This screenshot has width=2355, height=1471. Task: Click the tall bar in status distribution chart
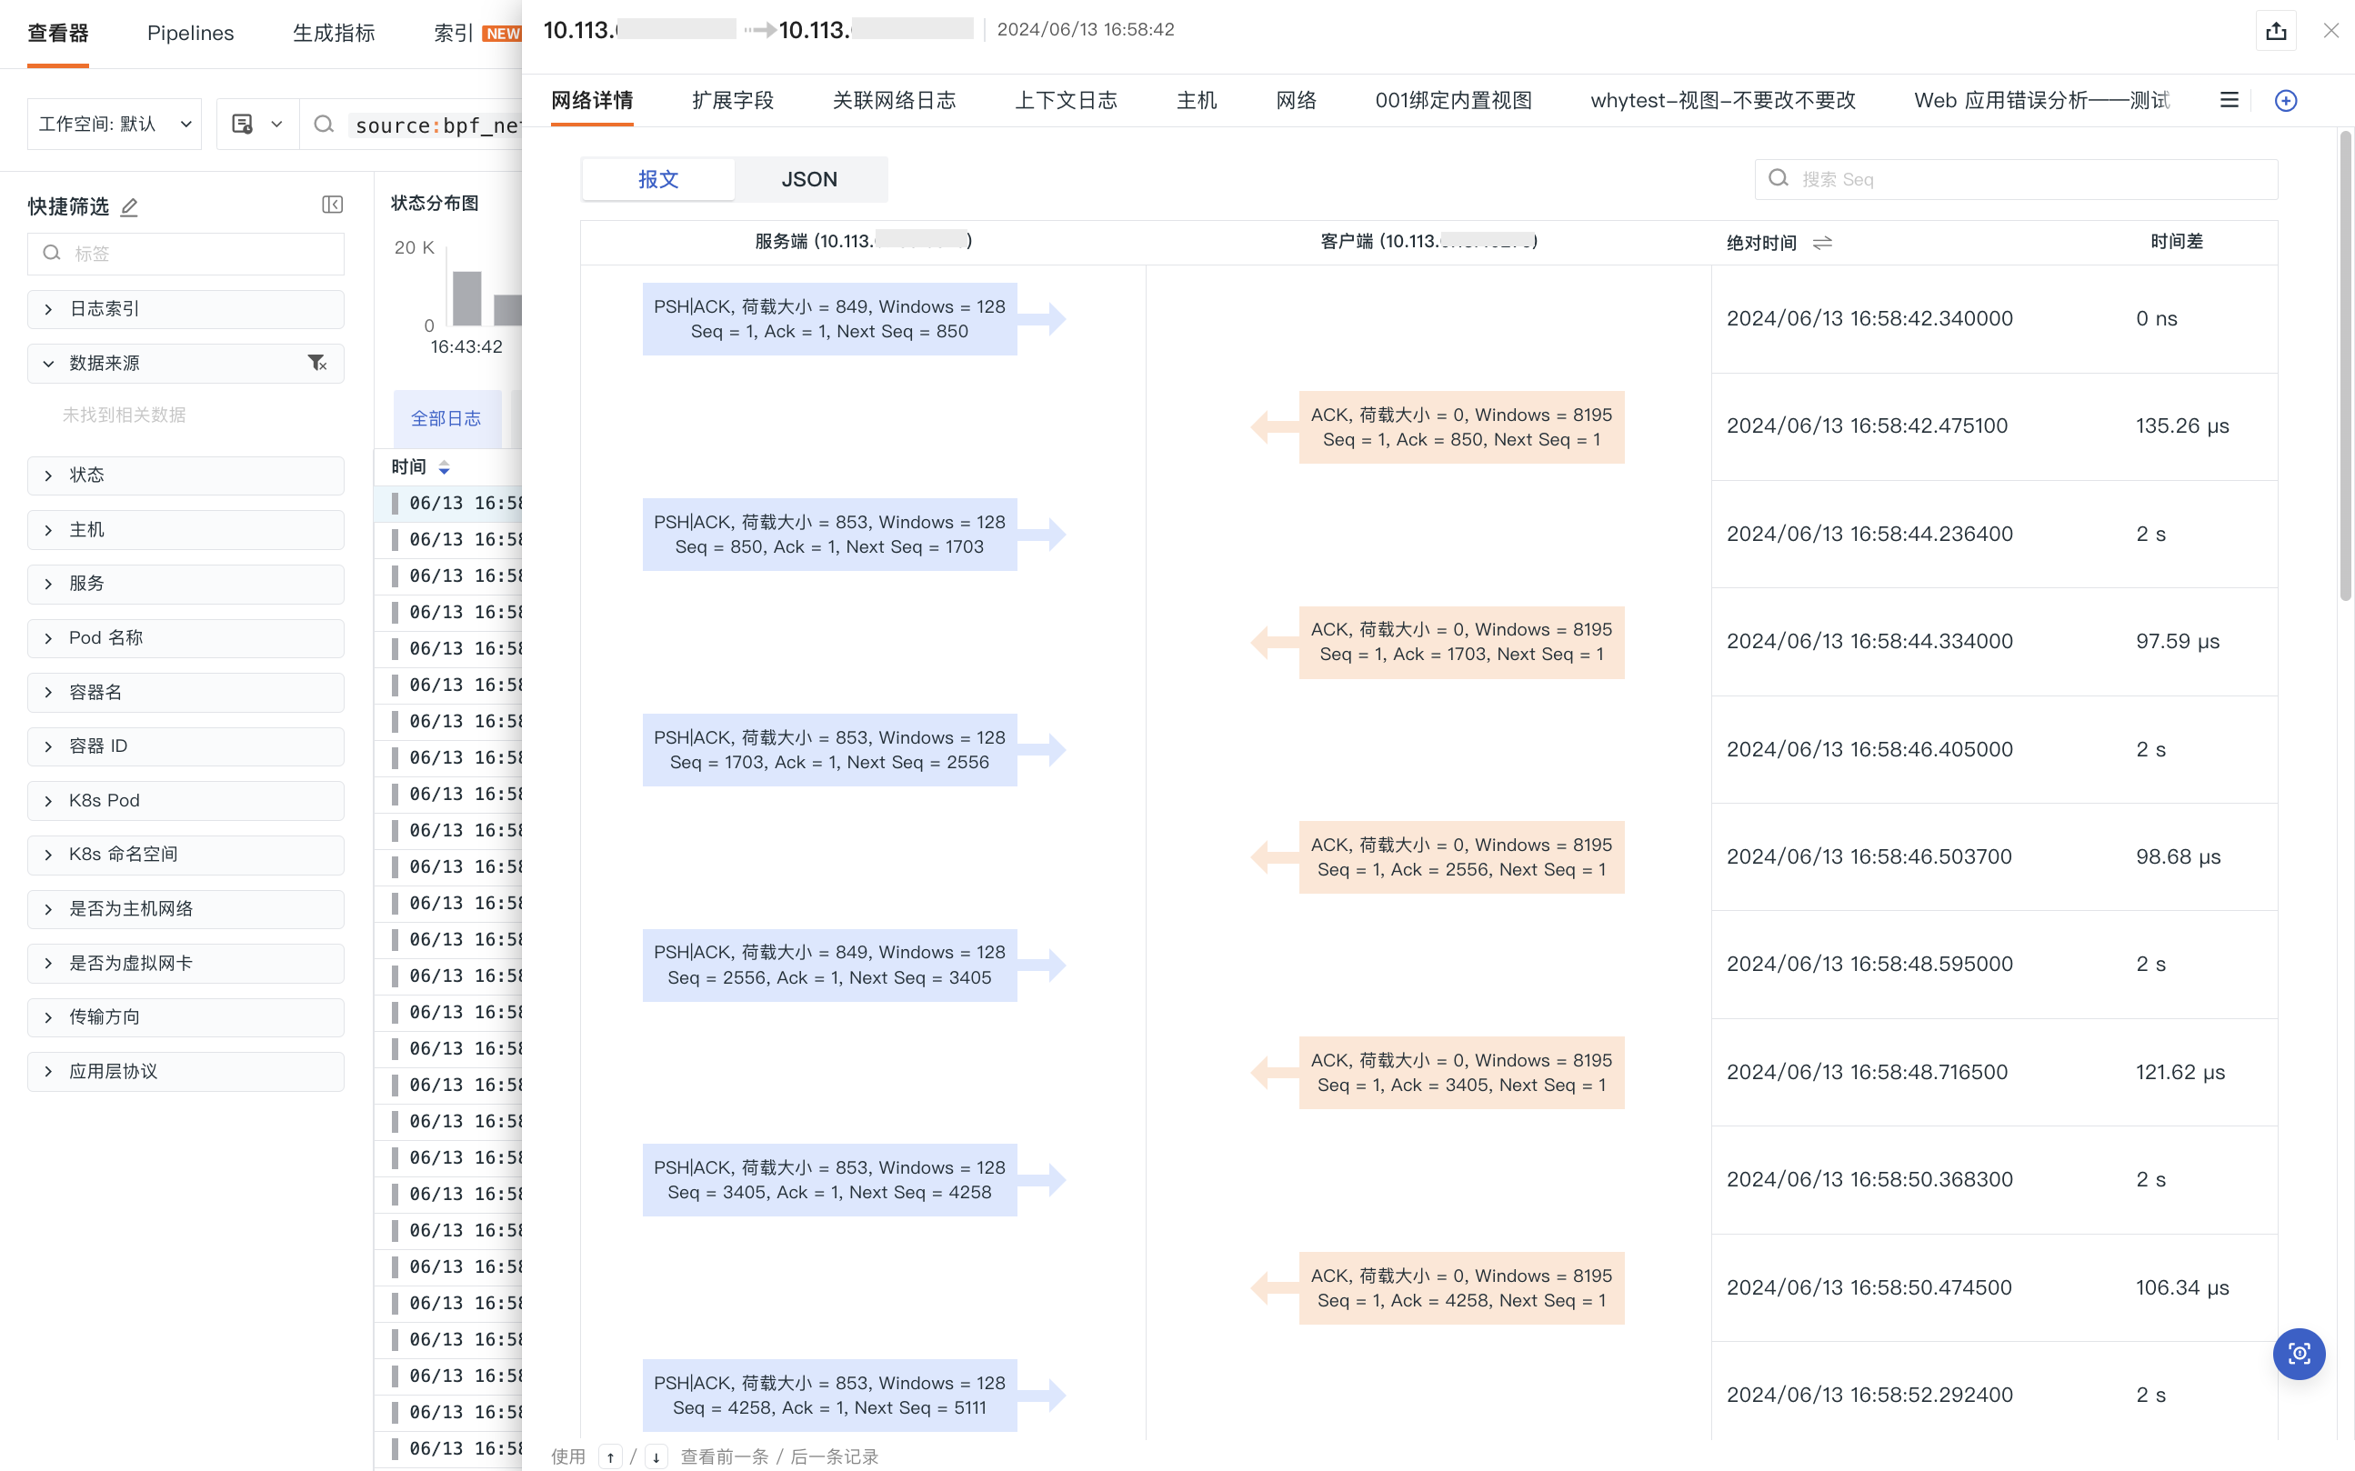(467, 297)
